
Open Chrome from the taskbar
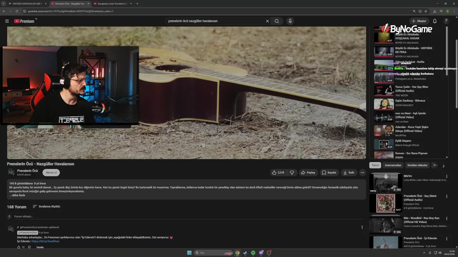pos(237,253)
